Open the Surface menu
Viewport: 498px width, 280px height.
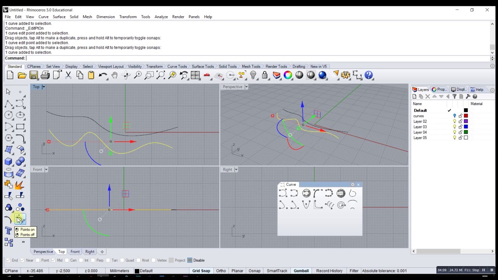click(x=59, y=17)
